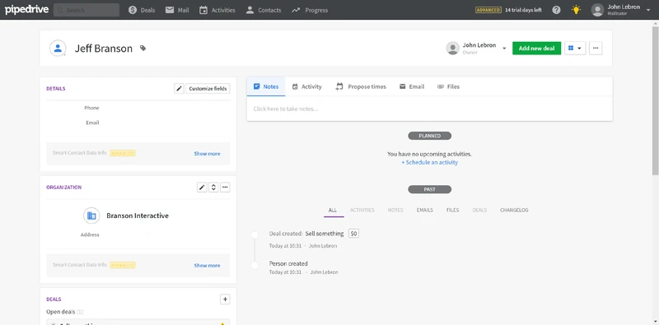The height and width of the screenshot is (325, 659).
Task: Click the Advanced badge in Details panel
Action: [x=123, y=154]
